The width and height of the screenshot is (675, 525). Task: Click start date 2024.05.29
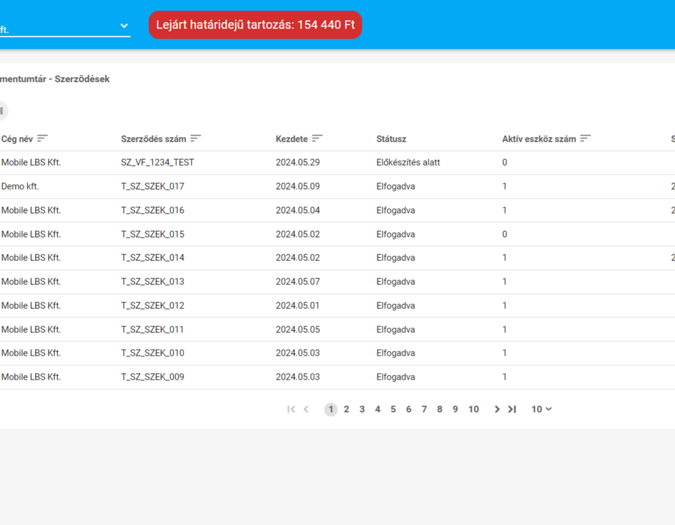298,163
